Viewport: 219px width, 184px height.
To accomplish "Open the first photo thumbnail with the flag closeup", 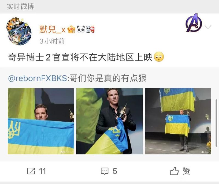I will (x=41, y=121).
